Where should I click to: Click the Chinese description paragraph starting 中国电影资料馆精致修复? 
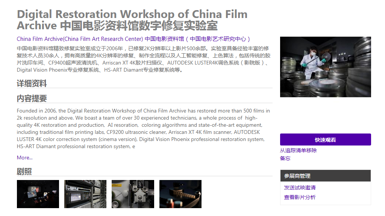(x=144, y=59)
